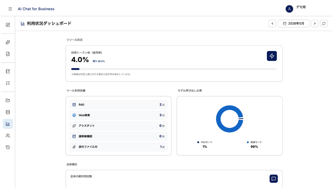Click the 4.0% usage value
Image resolution: width=333 pixels, height=188 pixels.
tap(80, 60)
